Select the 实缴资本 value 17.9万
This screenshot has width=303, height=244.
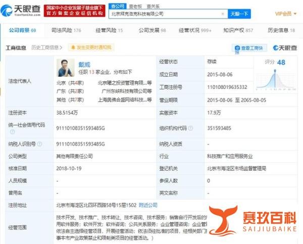(x=214, y=113)
